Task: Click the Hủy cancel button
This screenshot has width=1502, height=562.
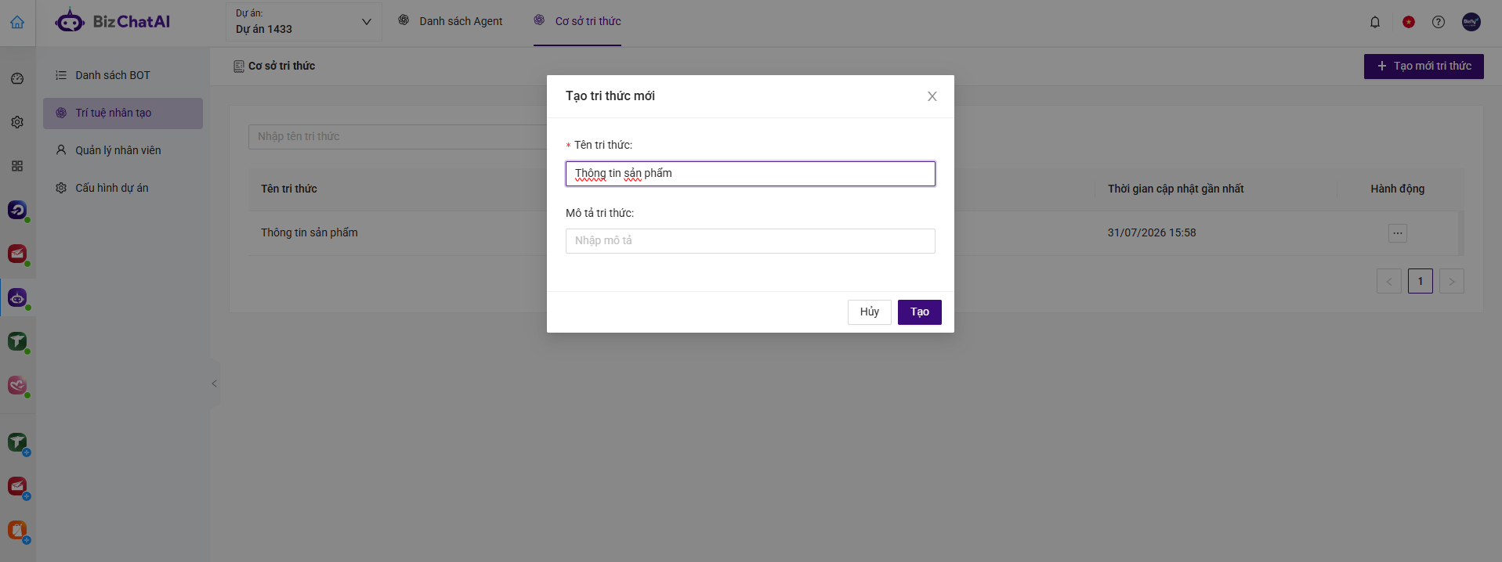Action: (870, 312)
